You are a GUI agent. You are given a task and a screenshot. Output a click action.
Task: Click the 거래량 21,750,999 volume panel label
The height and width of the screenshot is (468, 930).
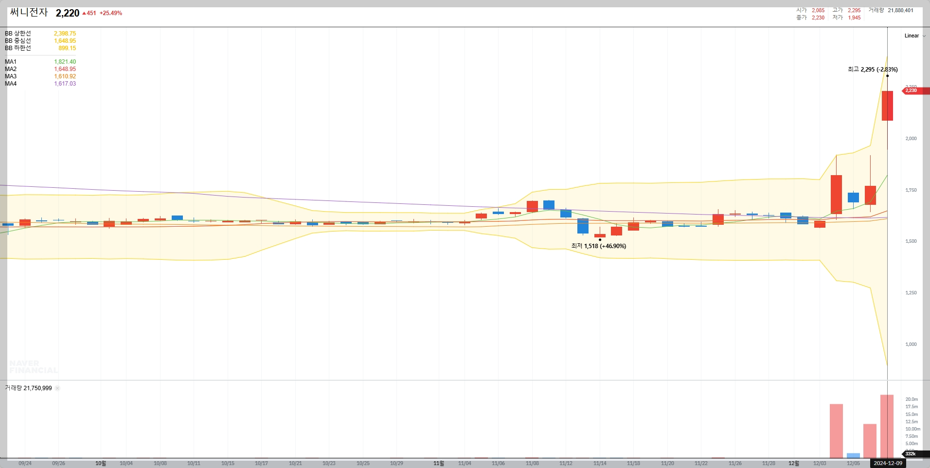tap(28, 388)
